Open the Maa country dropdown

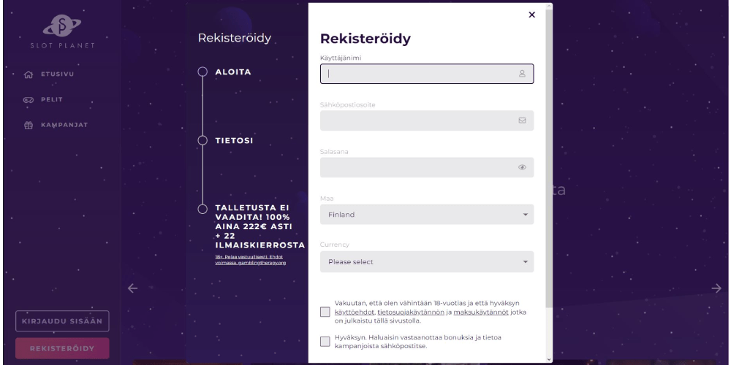(x=427, y=215)
